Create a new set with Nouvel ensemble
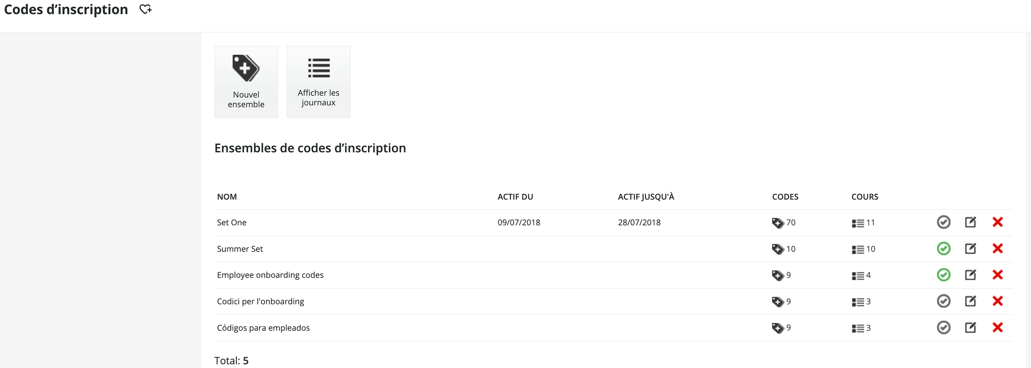This screenshot has height=368, width=1031. pos(246,82)
